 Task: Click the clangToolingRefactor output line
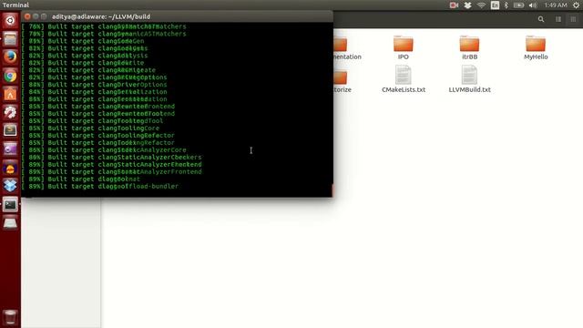[x=98, y=136]
